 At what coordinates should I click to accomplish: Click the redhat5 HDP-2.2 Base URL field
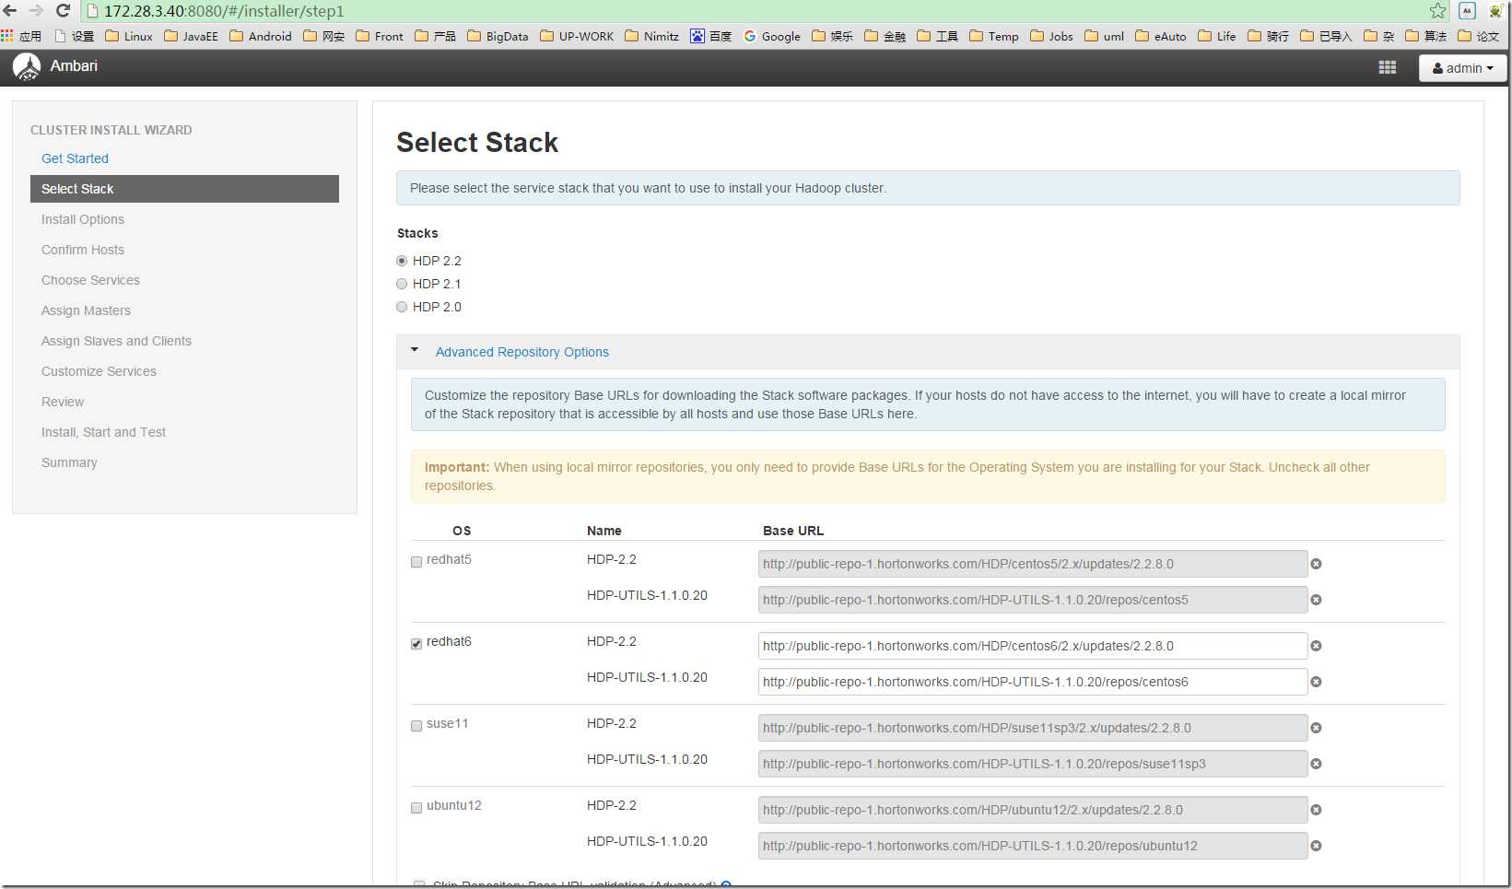[x=1032, y=564]
